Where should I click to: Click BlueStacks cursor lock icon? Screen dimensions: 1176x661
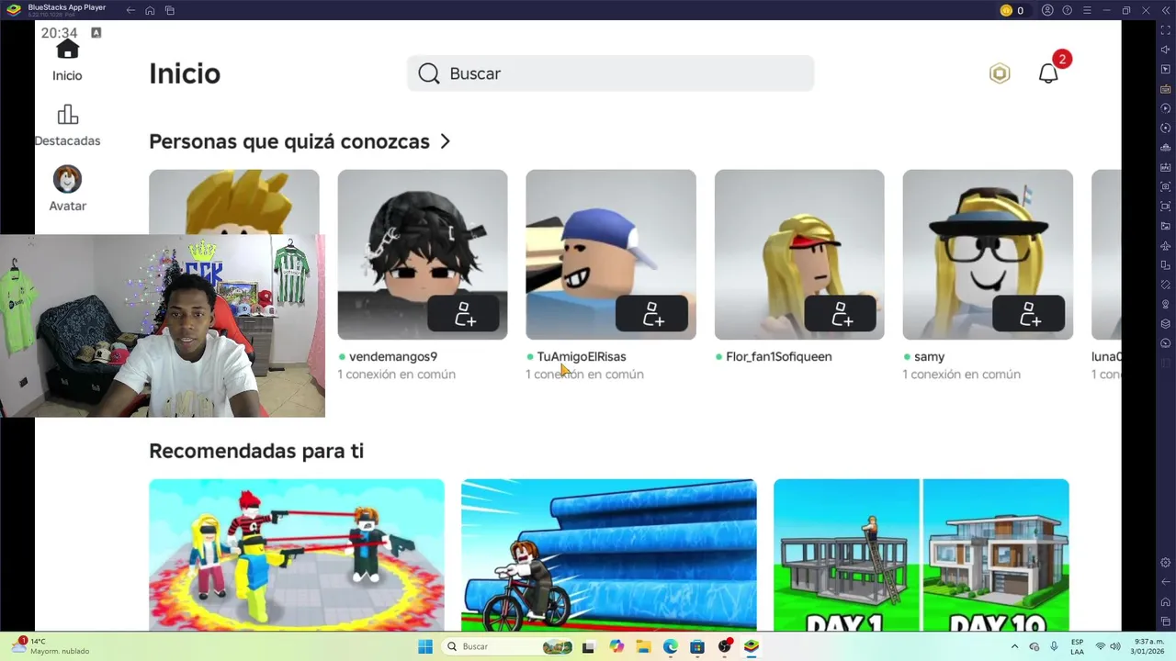click(1165, 69)
